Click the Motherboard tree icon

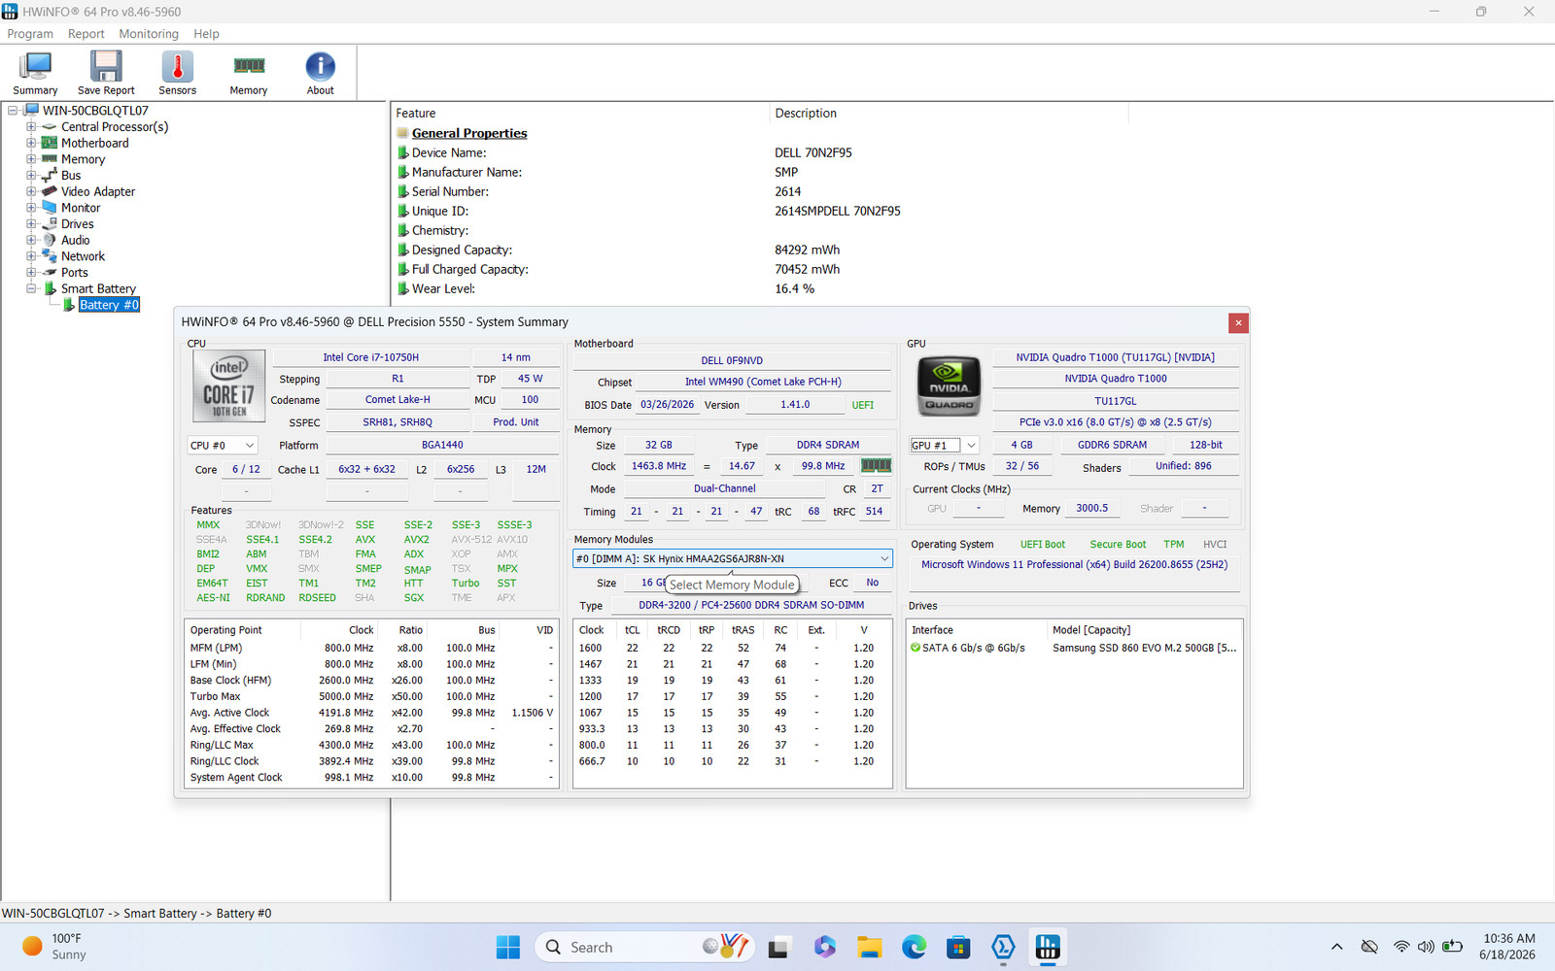click(50, 143)
